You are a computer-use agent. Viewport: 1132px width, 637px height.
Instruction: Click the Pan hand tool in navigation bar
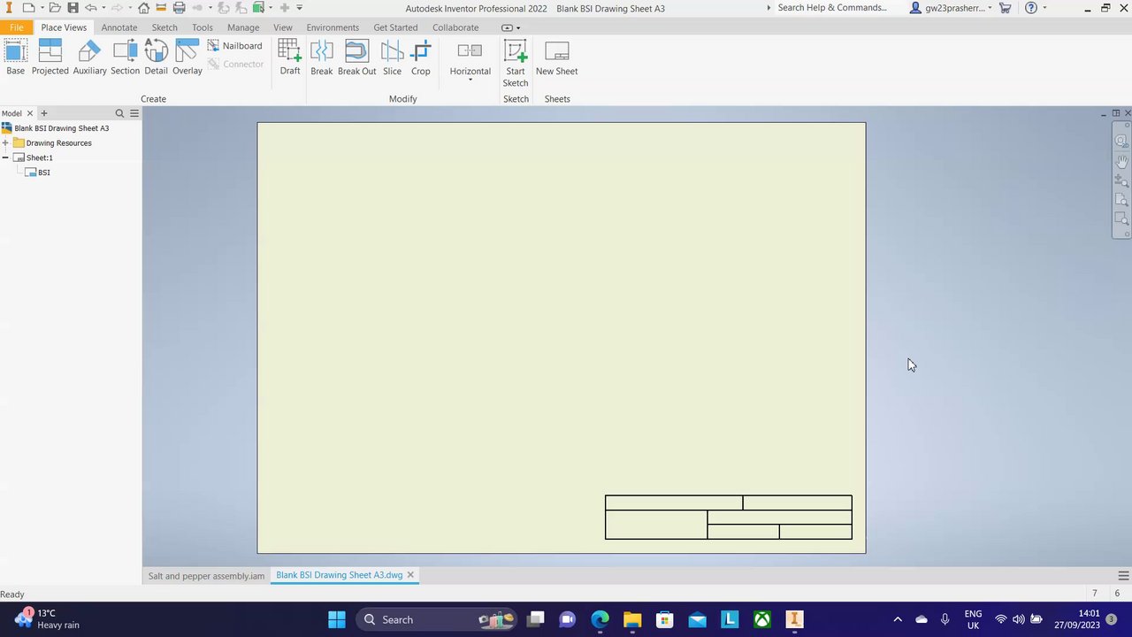pyautogui.click(x=1121, y=161)
